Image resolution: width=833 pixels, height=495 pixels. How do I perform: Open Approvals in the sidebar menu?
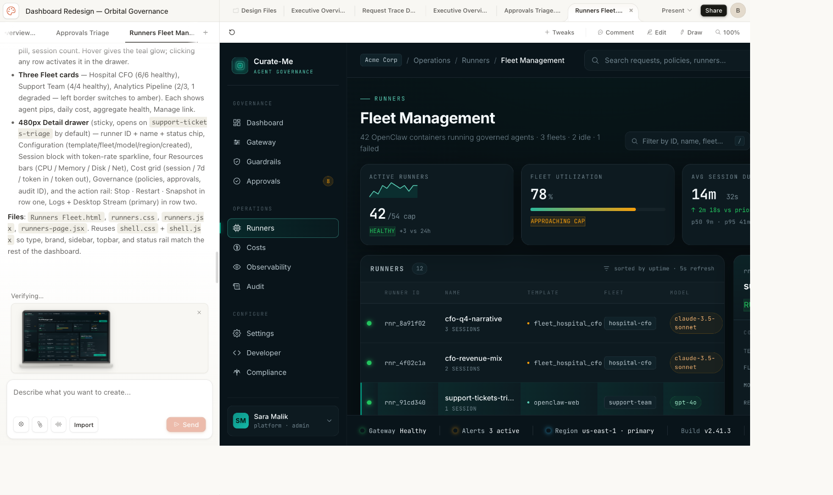tap(263, 181)
